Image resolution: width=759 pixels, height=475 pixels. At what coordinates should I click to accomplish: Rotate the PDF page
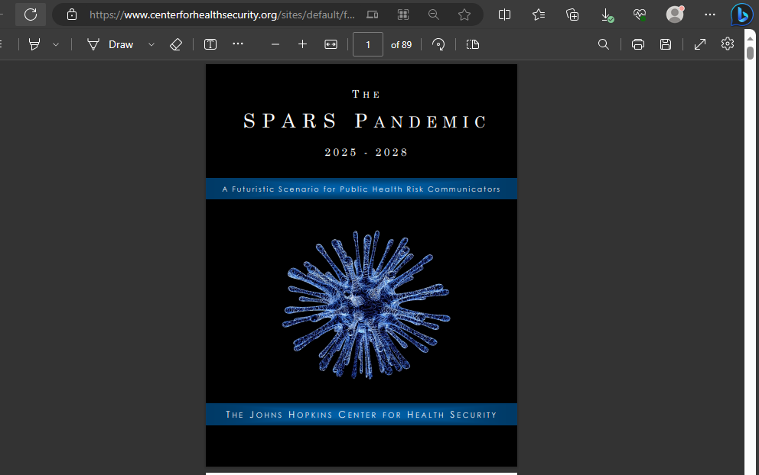[x=438, y=44]
